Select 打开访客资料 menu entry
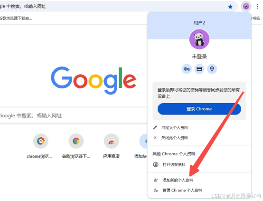Viewport: 263px width, 201px height. 199,164
